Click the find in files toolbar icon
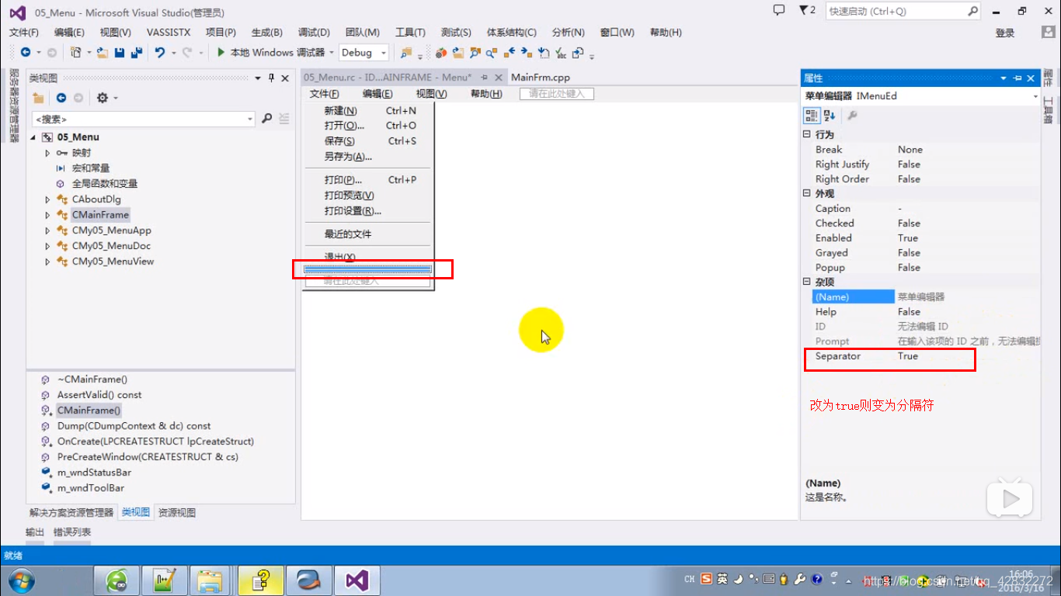The height and width of the screenshot is (596, 1061). pyautogui.click(x=406, y=53)
